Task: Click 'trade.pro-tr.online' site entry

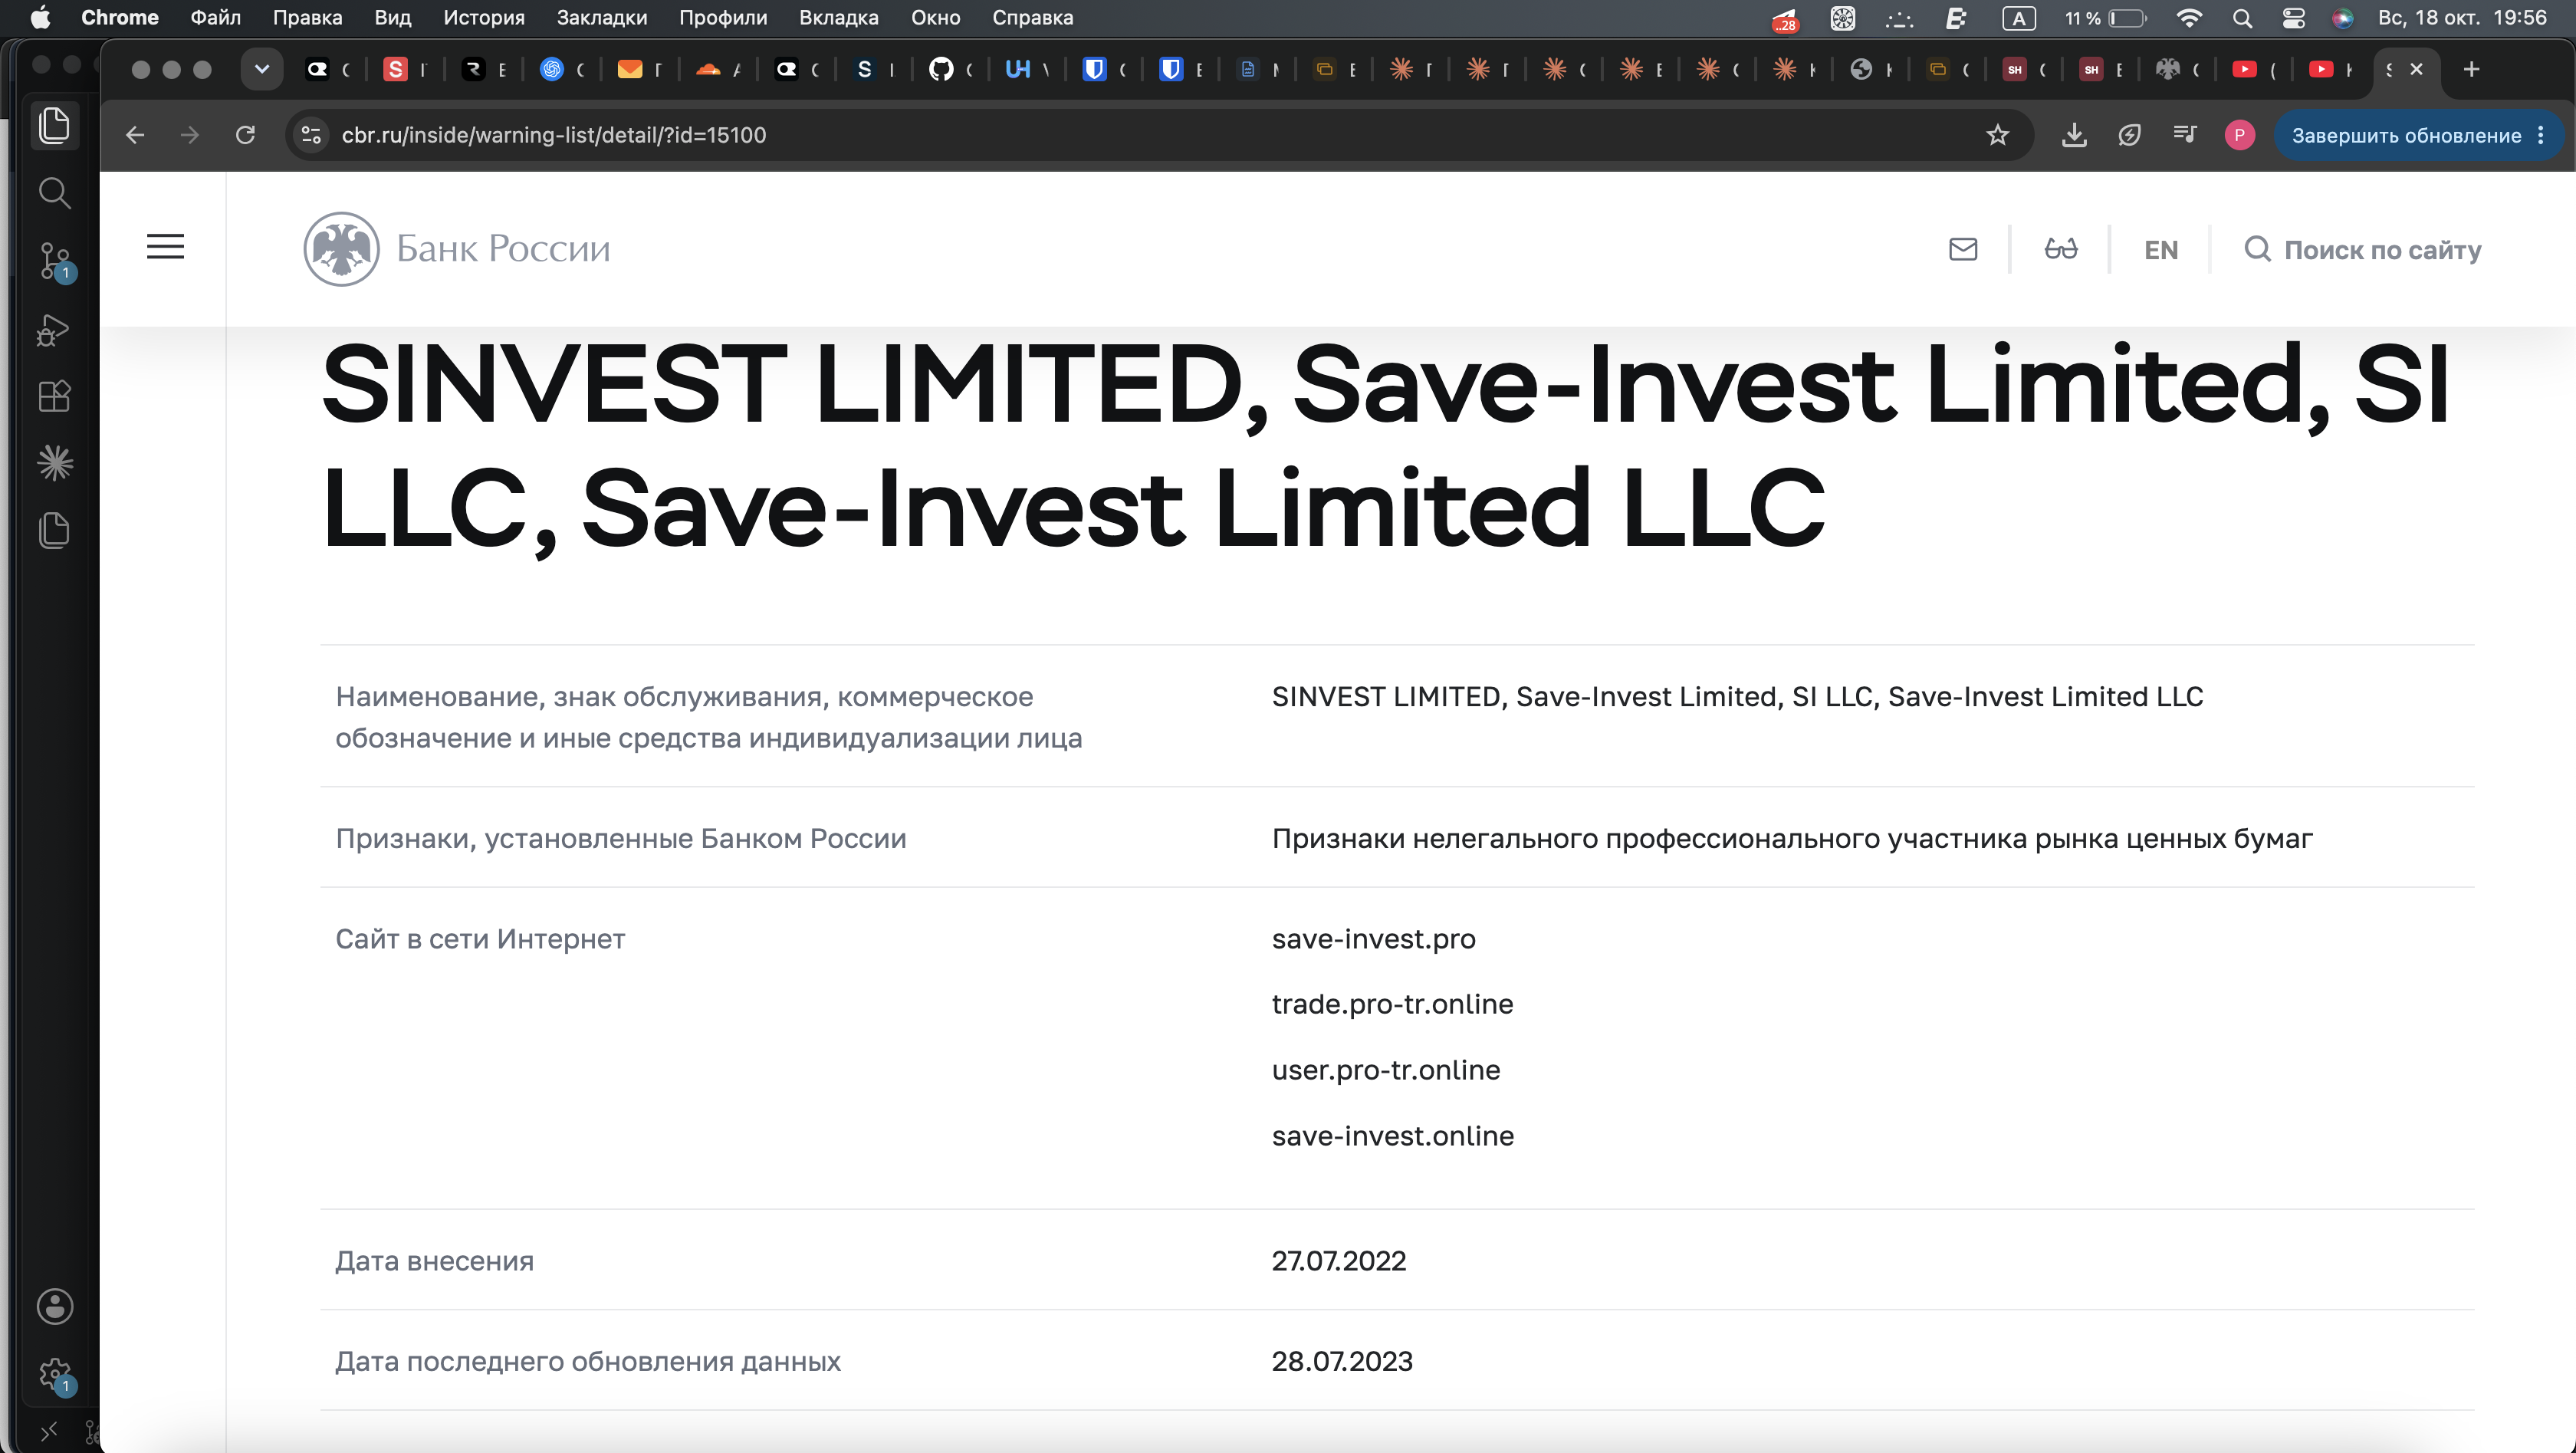Action: 1392,1004
